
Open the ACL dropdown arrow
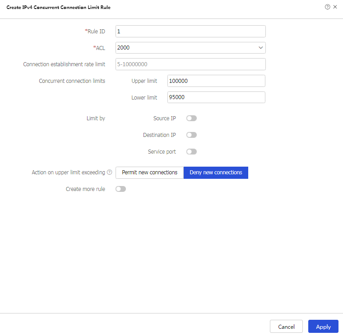[x=260, y=48]
